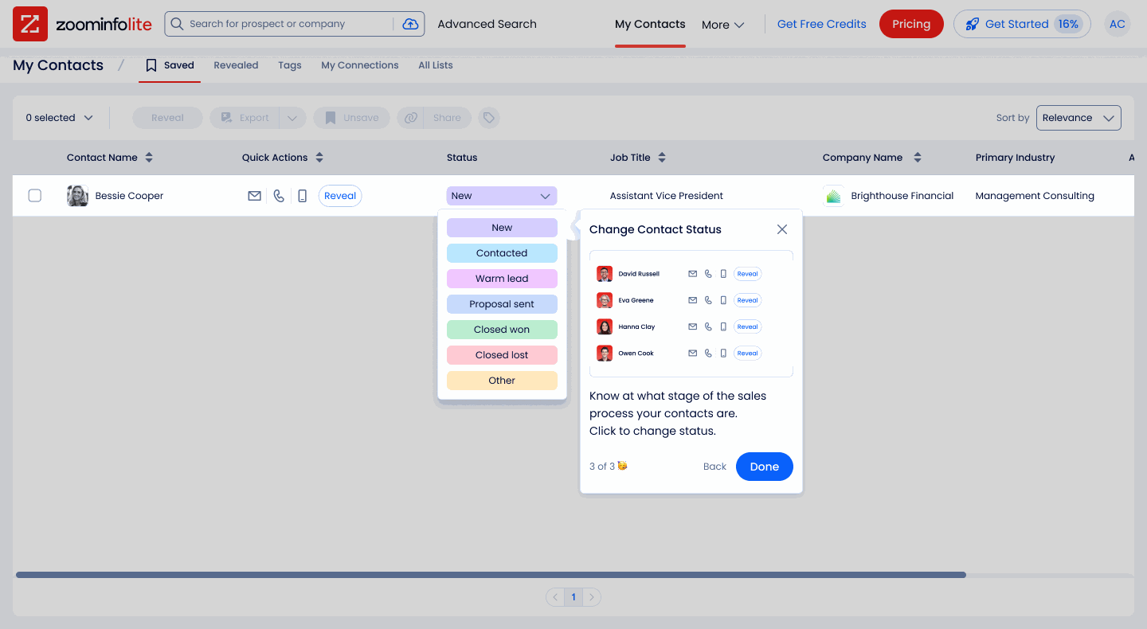Image resolution: width=1147 pixels, height=629 pixels.
Task: Click the Share button
Action: pyautogui.click(x=448, y=118)
